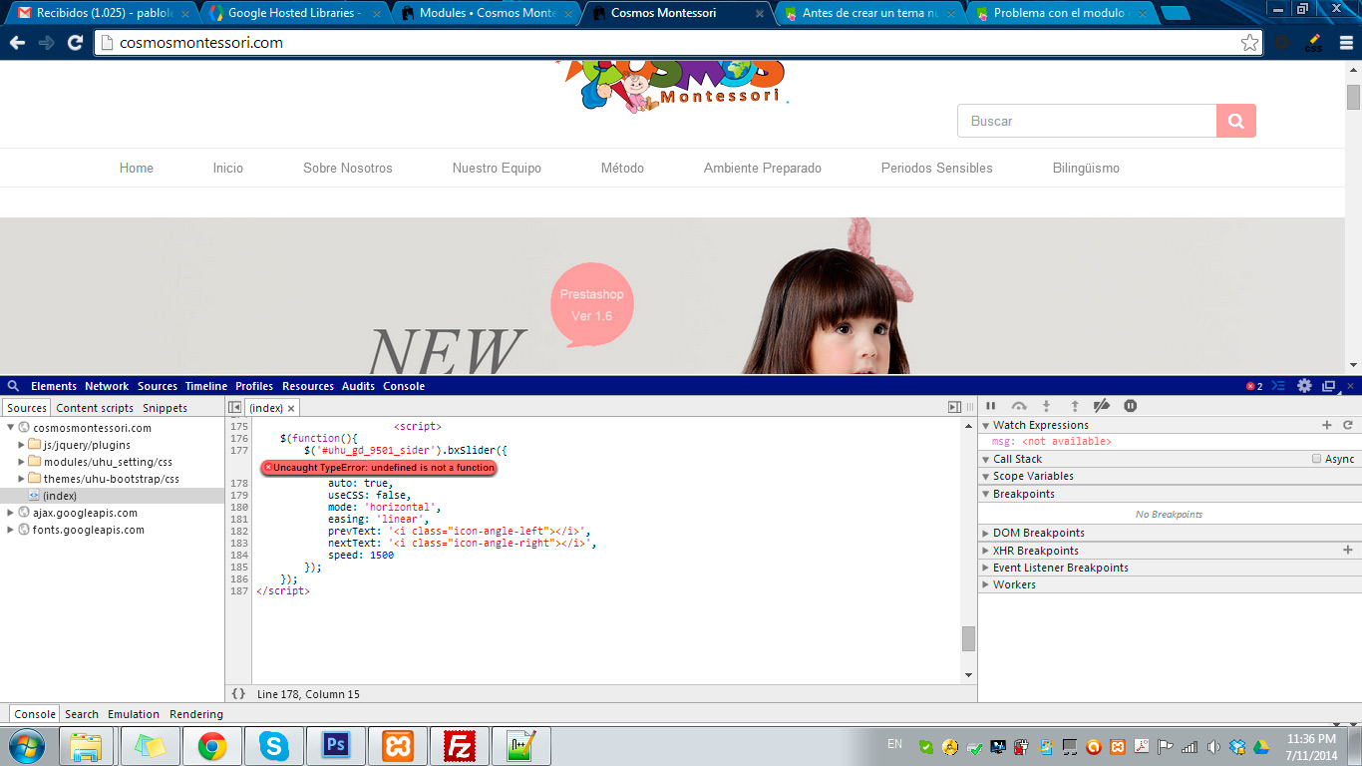Toggle the pause on exceptions button
This screenshot has width=1362, height=766.
tap(1131, 406)
